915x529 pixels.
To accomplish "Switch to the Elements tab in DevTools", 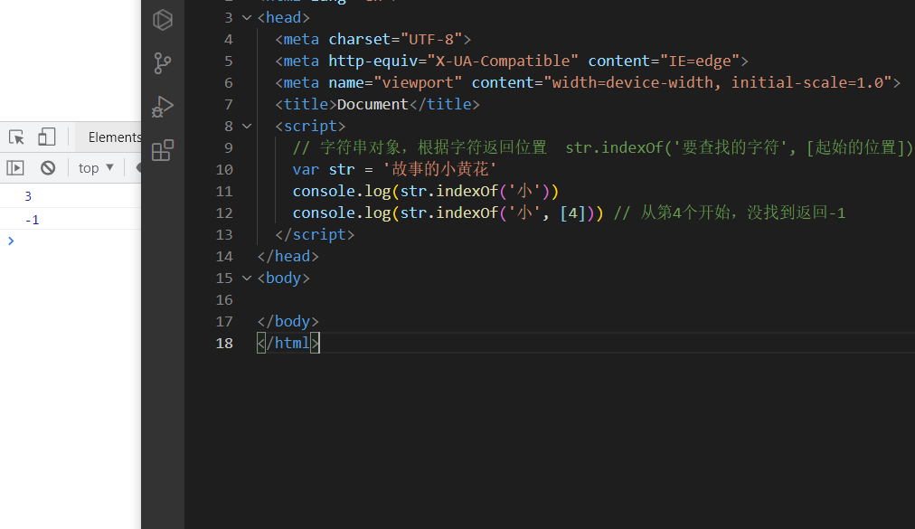I will click(x=114, y=137).
